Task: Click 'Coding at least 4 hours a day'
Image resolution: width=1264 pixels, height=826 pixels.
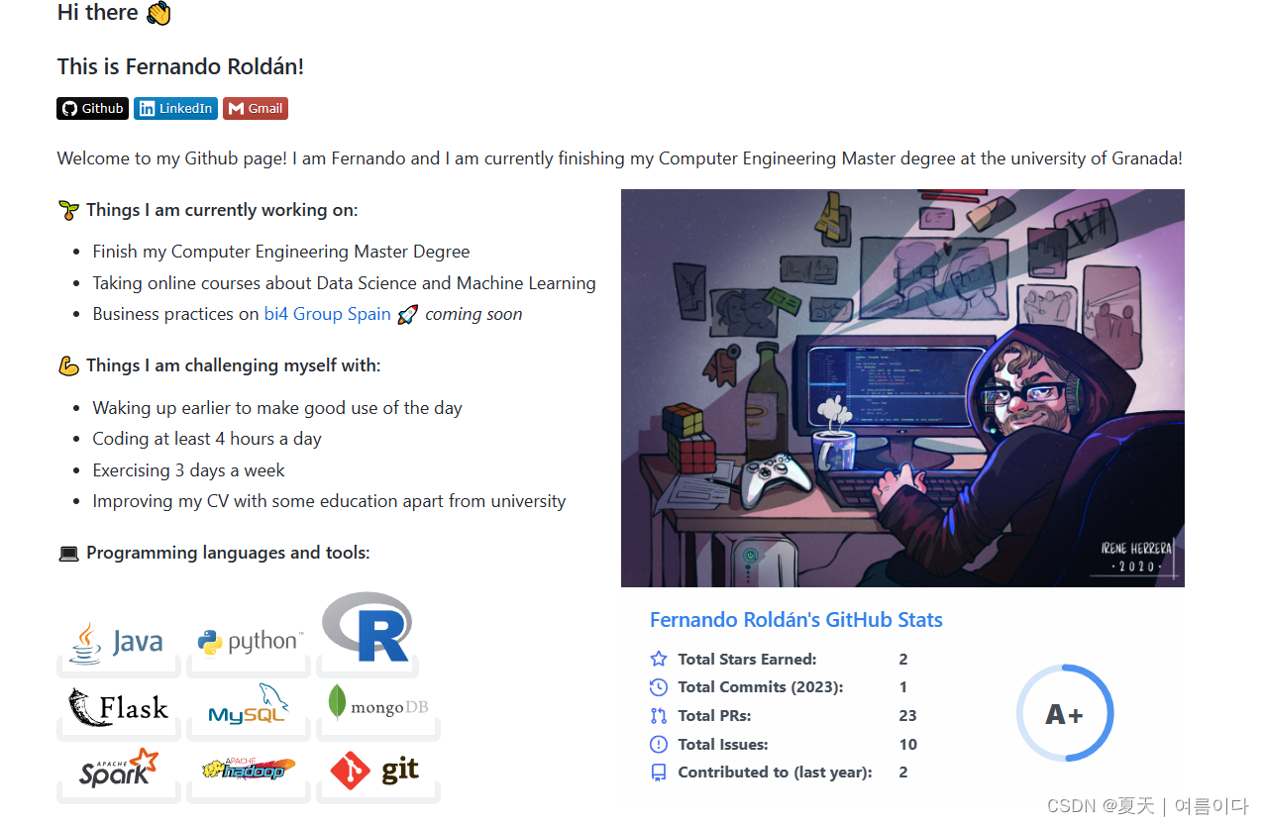Action: pyautogui.click(x=207, y=439)
